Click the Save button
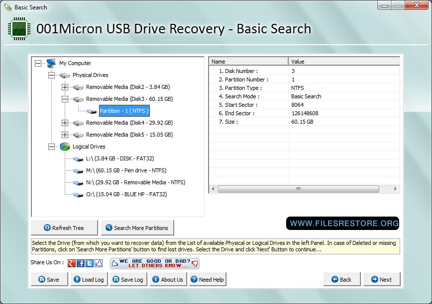The height and width of the screenshot is (304, 432). [49, 280]
